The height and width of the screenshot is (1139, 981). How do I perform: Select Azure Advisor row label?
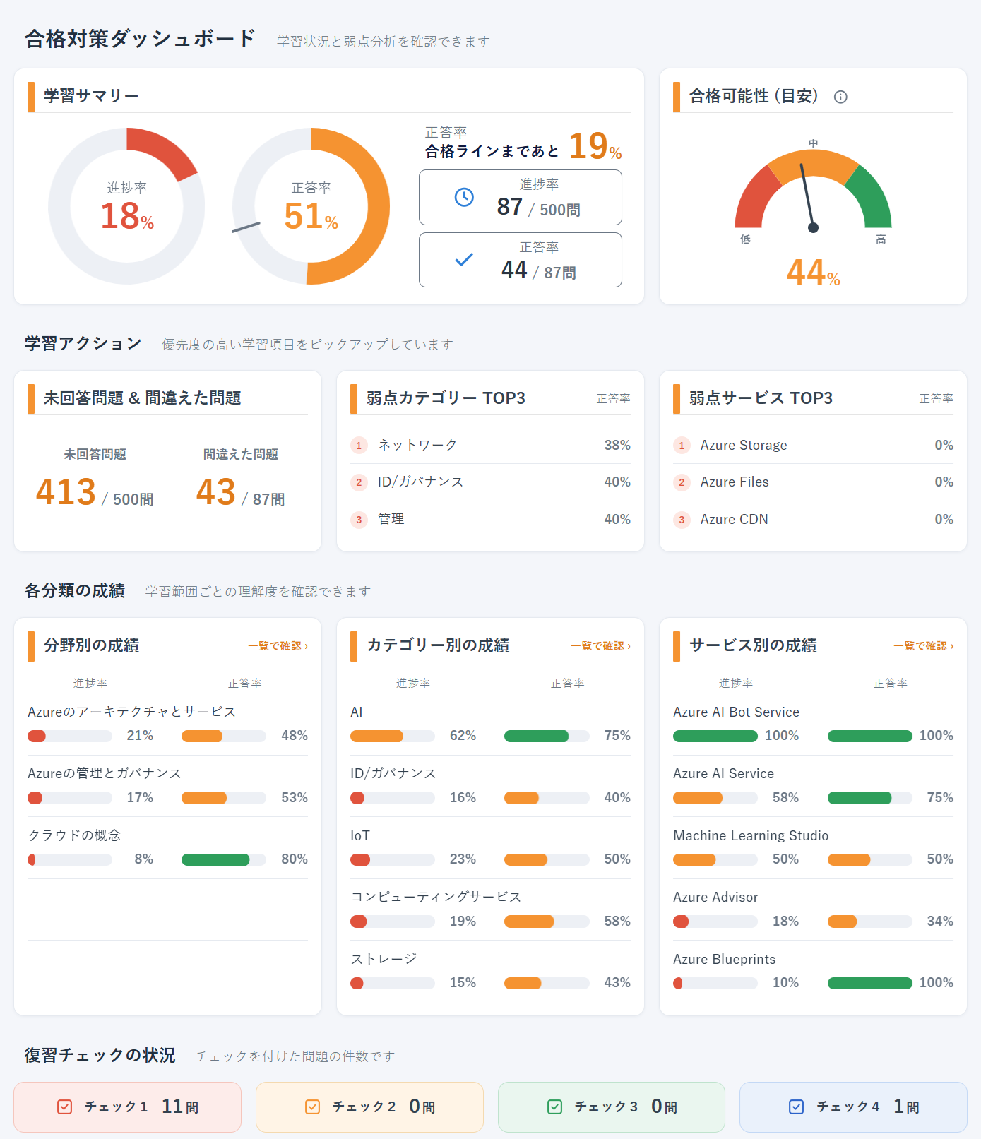[x=715, y=897]
